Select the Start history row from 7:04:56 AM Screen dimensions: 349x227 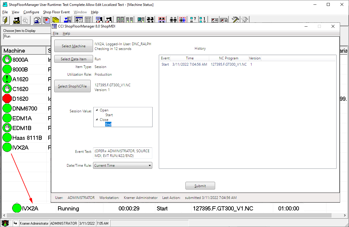207,64
